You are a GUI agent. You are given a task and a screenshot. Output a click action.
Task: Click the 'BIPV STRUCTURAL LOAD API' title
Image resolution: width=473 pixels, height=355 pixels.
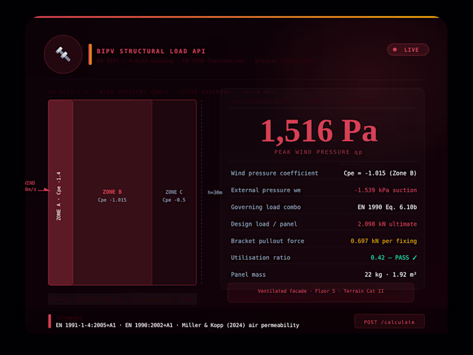[151, 51]
